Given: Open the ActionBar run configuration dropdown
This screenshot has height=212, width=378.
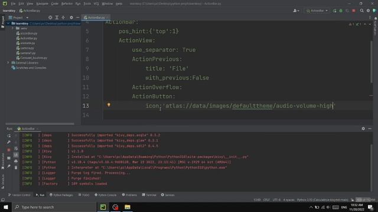Looking at the screenshot, I should [317, 11].
